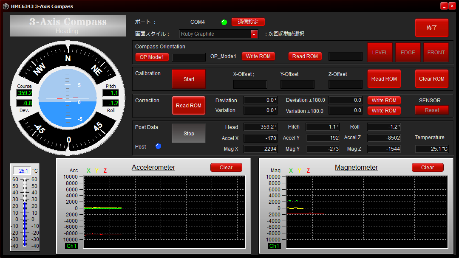Click the app icon in the title bar
This screenshot has height=258, width=459.
click(x=6, y=6)
